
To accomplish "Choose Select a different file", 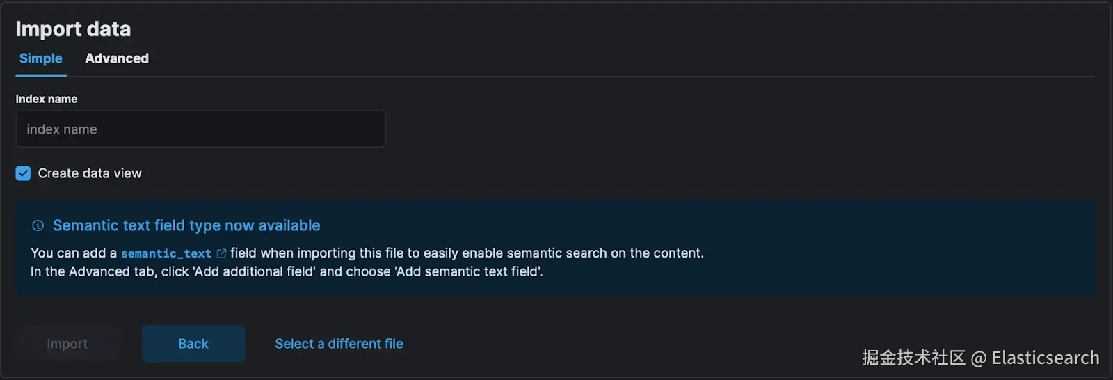I will (339, 343).
